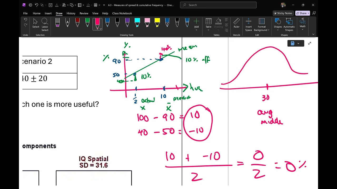
Task: Switch to the Draw tab
Action: (x=59, y=13)
